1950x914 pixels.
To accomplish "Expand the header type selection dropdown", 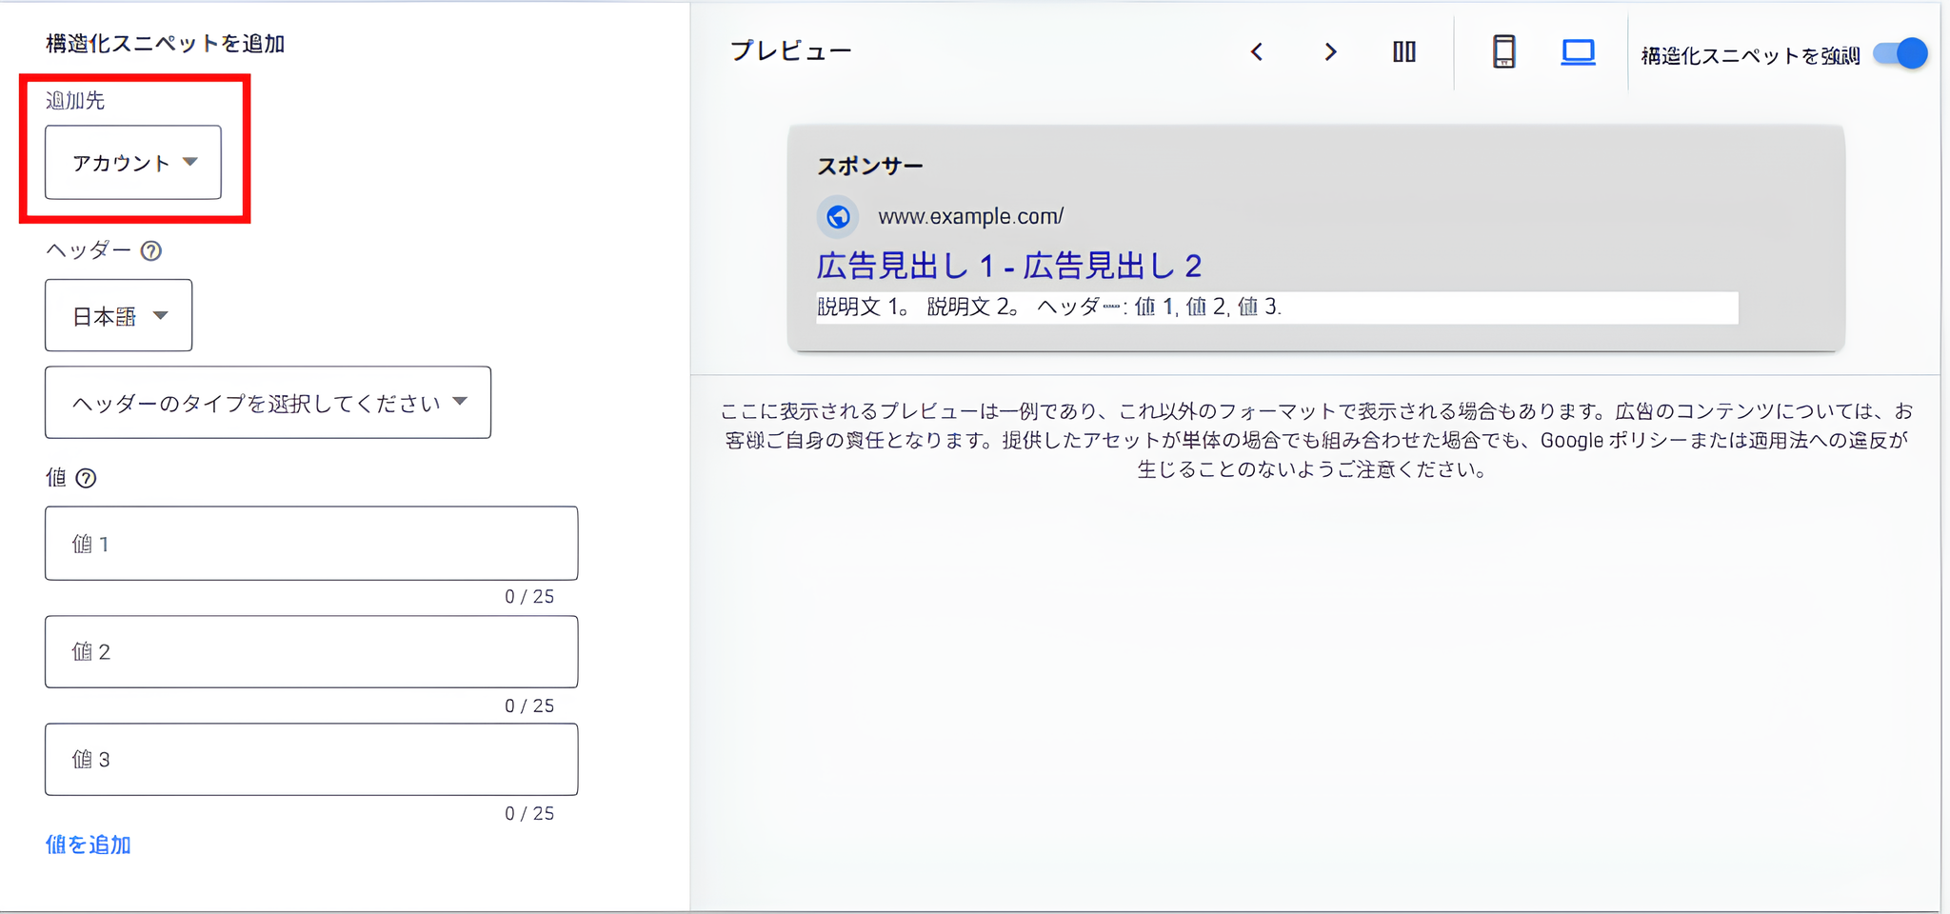I will [x=268, y=403].
